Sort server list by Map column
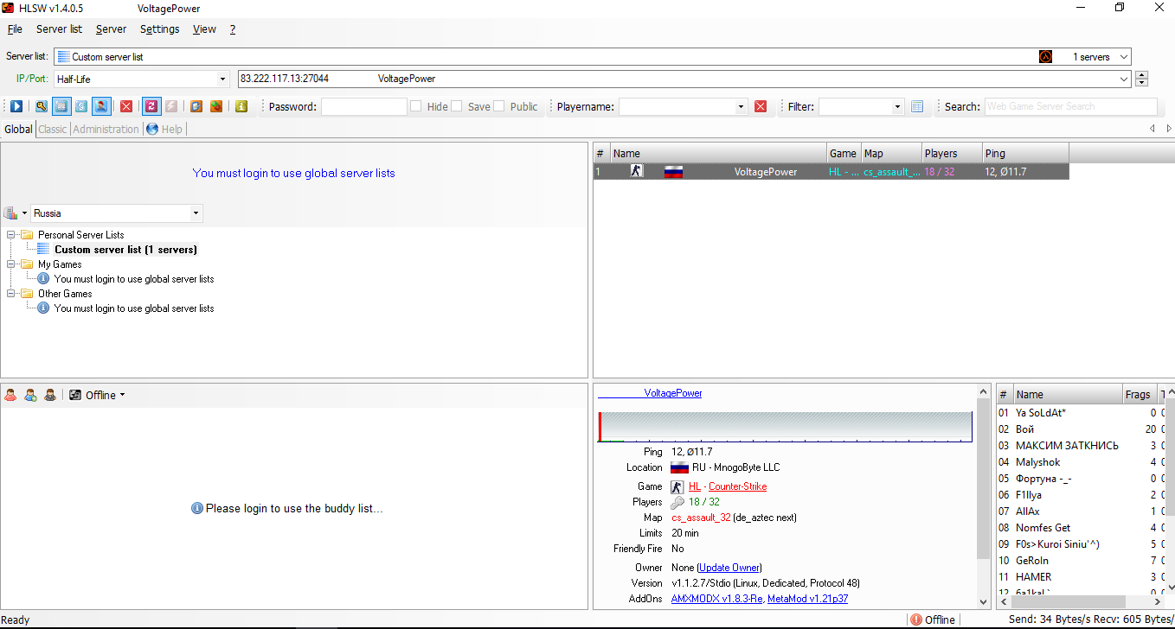1175x629 pixels. (x=891, y=153)
